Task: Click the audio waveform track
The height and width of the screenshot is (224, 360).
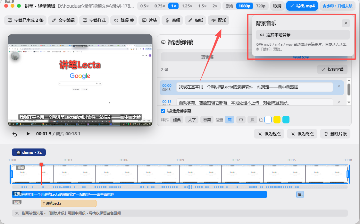Action: (x=180, y=187)
